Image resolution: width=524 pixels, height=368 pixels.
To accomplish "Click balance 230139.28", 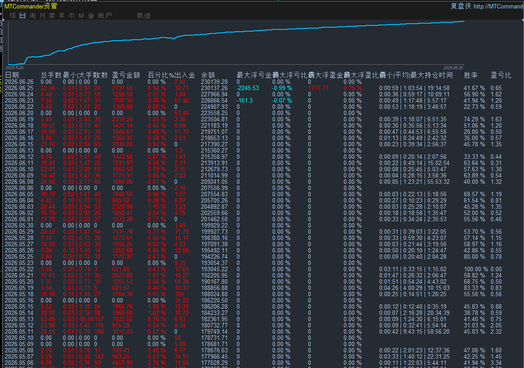I will (x=214, y=82).
